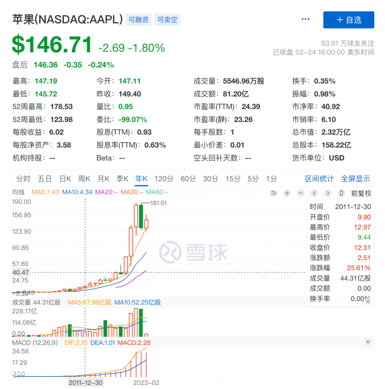The height and width of the screenshot is (389, 385).
Task: Add AAPL to watchlist via 自选 button
Action: click(x=349, y=20)
